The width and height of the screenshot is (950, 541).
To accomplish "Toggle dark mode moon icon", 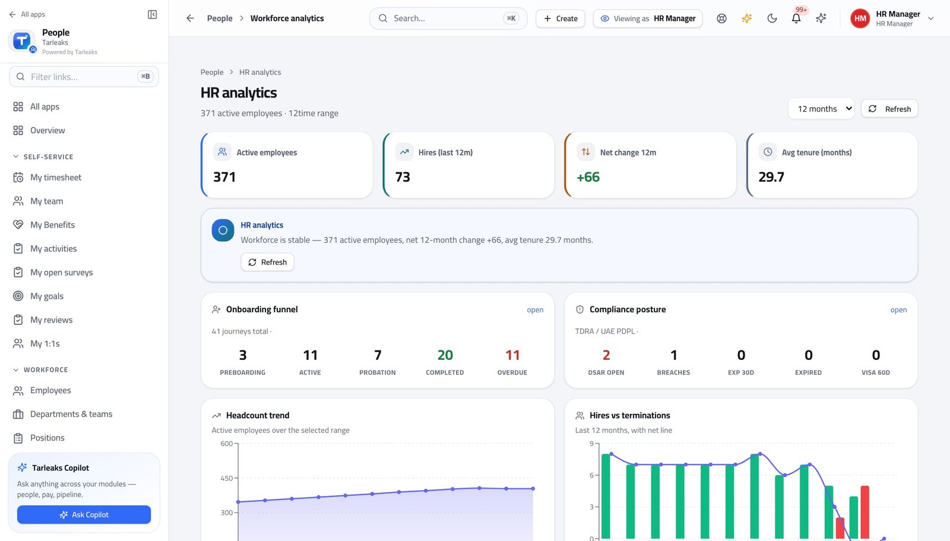I will click(772, 18).
